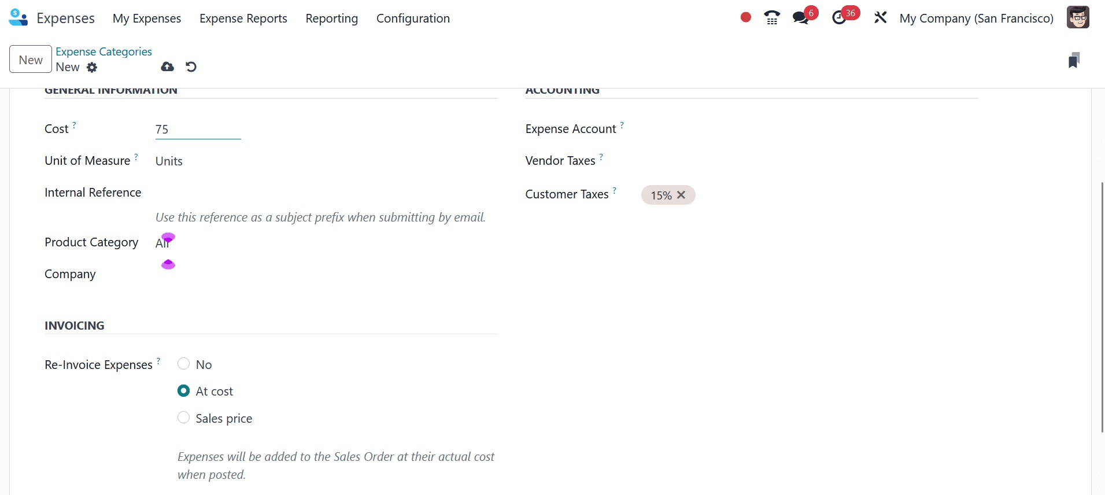This screenshot has height=495, width=1105.
Task: Show help for Unit of Measure
Action: (x=136, y=156)
